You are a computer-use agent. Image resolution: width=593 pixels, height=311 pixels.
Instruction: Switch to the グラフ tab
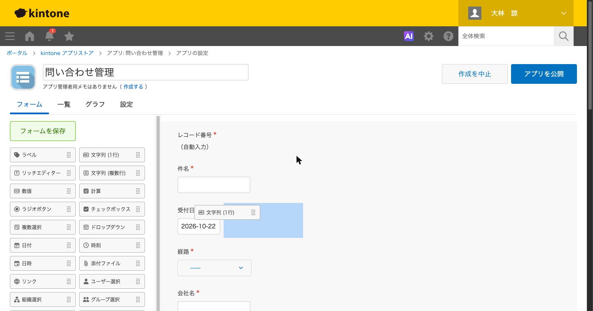[95, 104]
